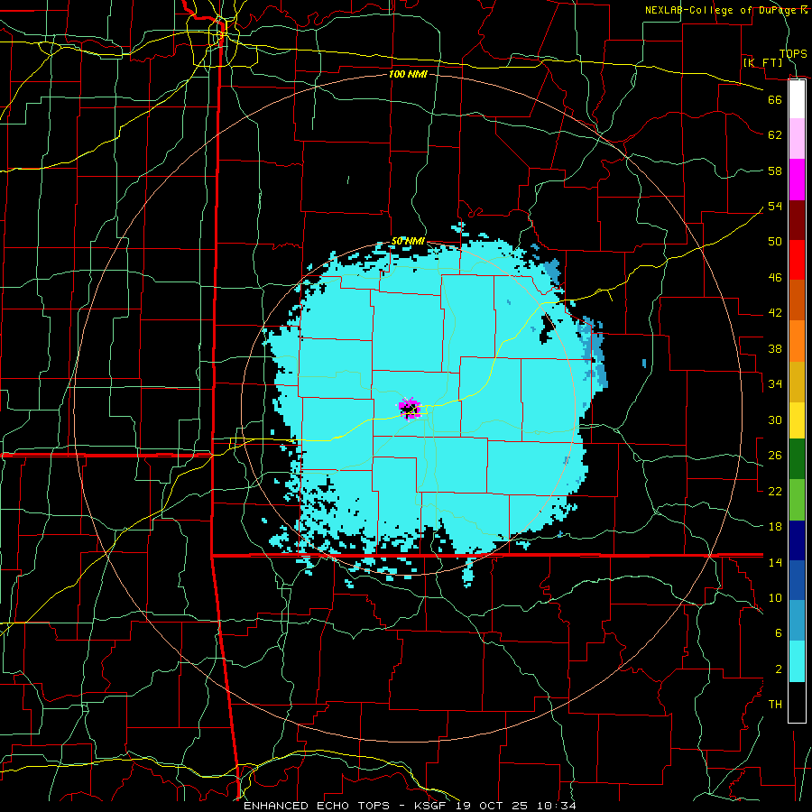Viewport: 812px width, 812px height.
Task: Pick the cyan legend swatch
Action: [x=797, y=661]
